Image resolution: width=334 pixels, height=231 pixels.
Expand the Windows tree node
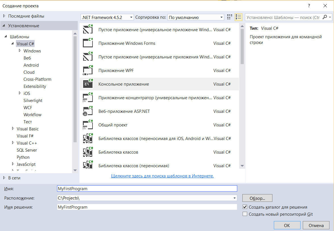coord(20,51)
